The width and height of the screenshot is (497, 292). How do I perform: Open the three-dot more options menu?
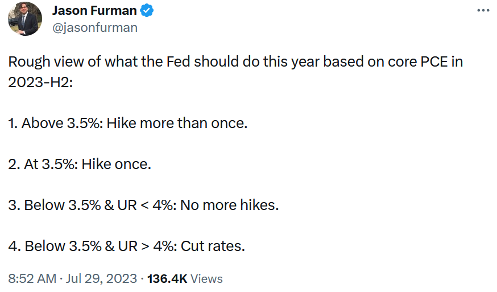click(x=483, y=10)
